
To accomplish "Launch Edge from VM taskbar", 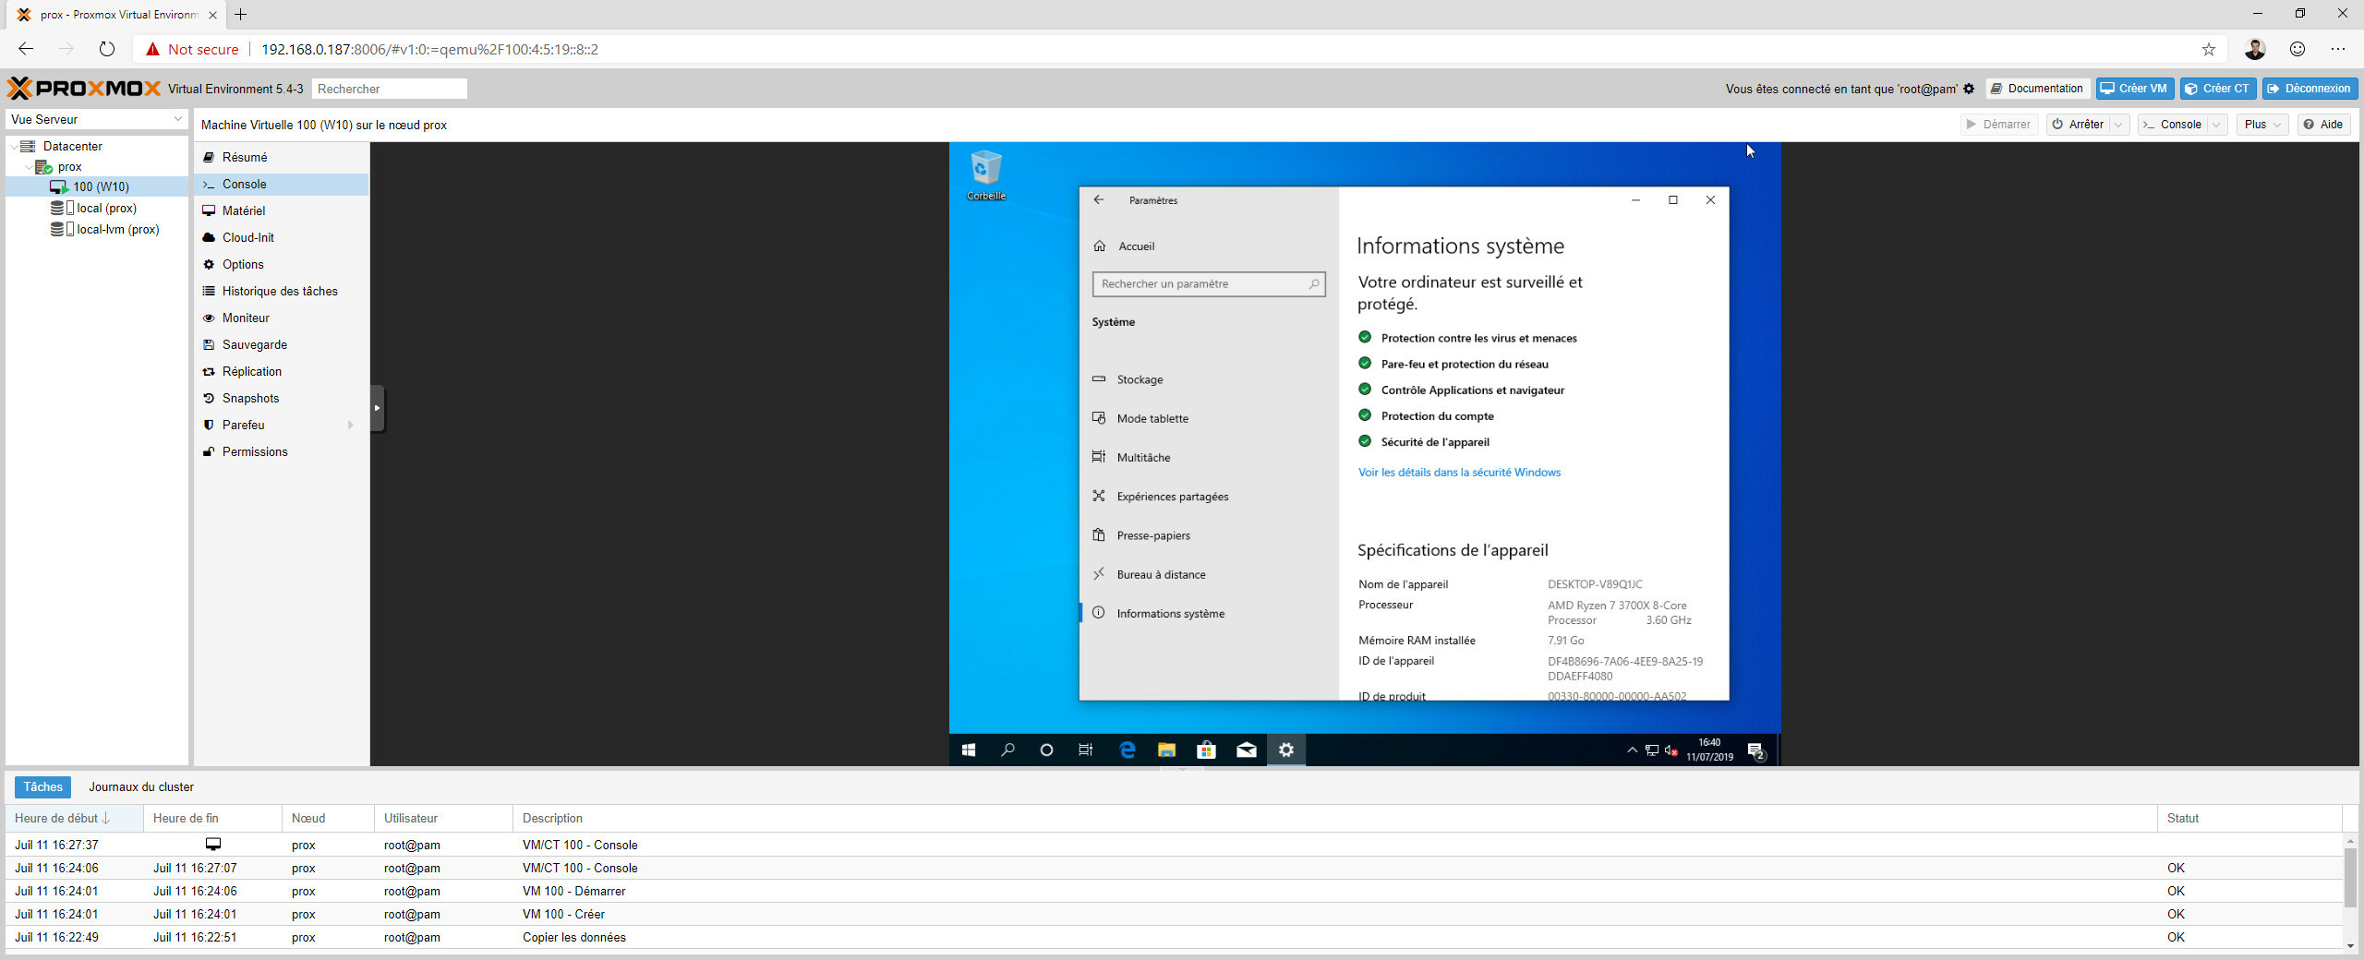I will click(x=1127, y=750).
